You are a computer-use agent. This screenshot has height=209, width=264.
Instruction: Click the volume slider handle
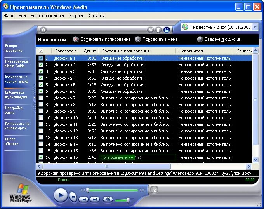(128, 200)
